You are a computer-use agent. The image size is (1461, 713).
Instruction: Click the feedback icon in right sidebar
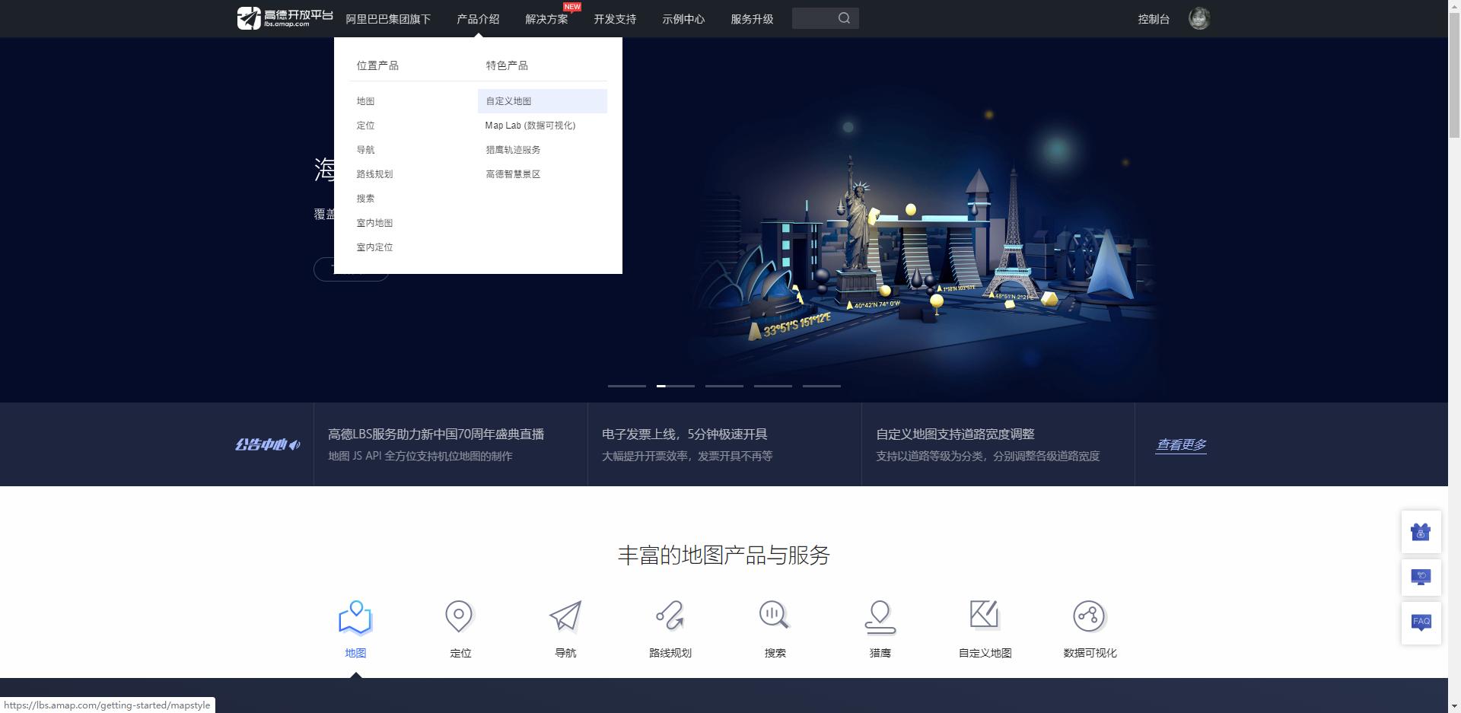1422,577
